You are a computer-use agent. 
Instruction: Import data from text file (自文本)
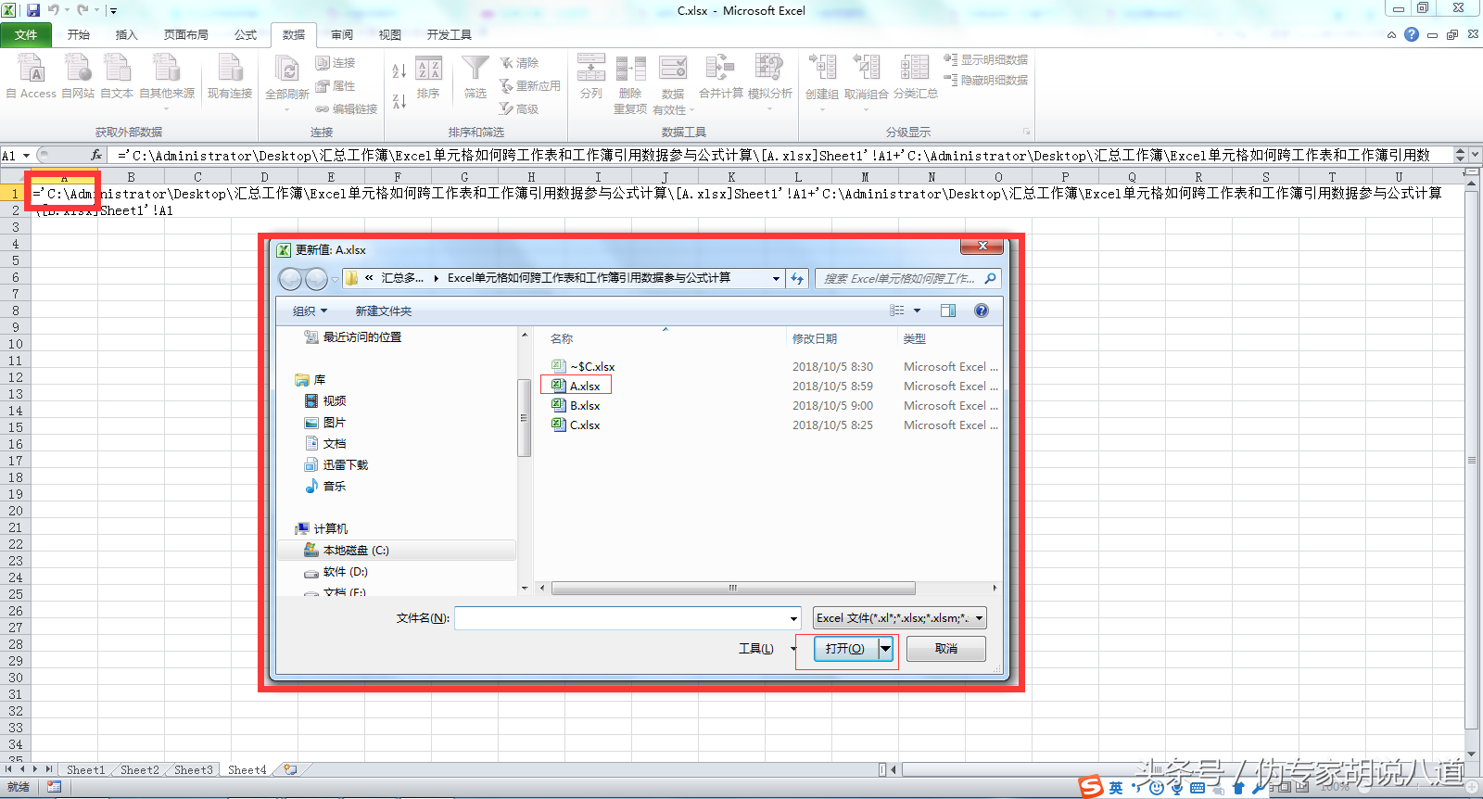[x=117, y=76]
